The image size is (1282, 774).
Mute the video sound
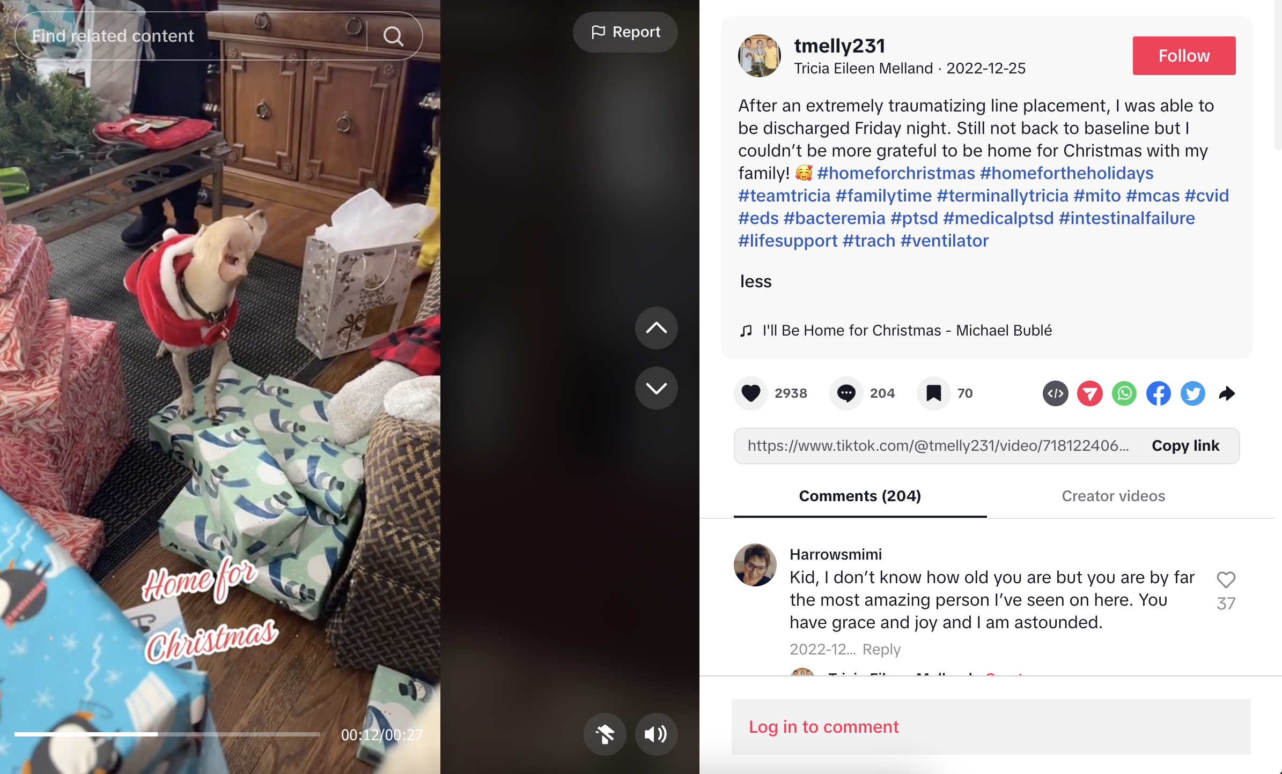(x=656, y=734)
